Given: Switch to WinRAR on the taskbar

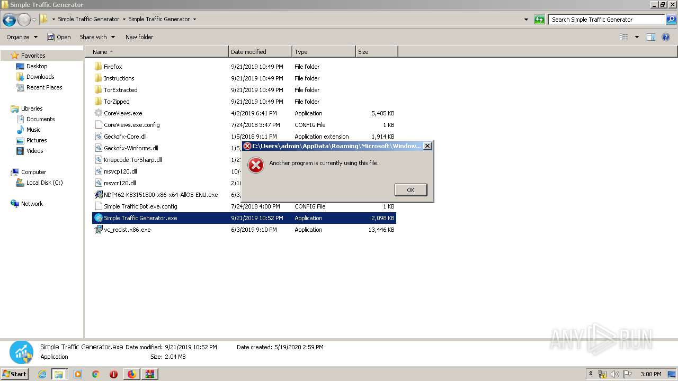Looking at the screenshot, I should 149,374.
